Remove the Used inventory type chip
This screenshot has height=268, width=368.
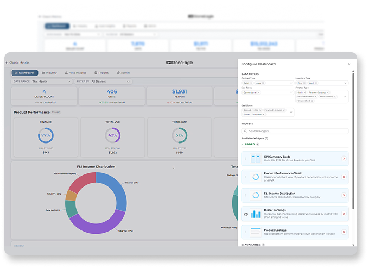pyautogui.click(x=316, y=83)
